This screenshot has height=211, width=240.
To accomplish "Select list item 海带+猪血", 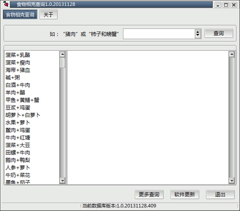I will pos(18,70).
